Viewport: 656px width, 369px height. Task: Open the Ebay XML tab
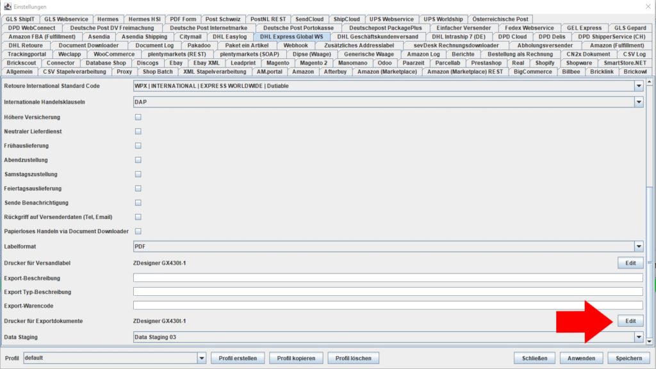click(206, 63)
